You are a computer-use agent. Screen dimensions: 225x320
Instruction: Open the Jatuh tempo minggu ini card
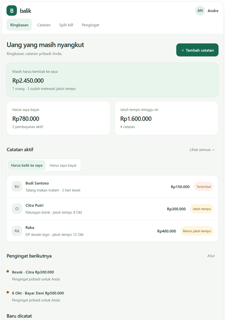tap(166, 118)
